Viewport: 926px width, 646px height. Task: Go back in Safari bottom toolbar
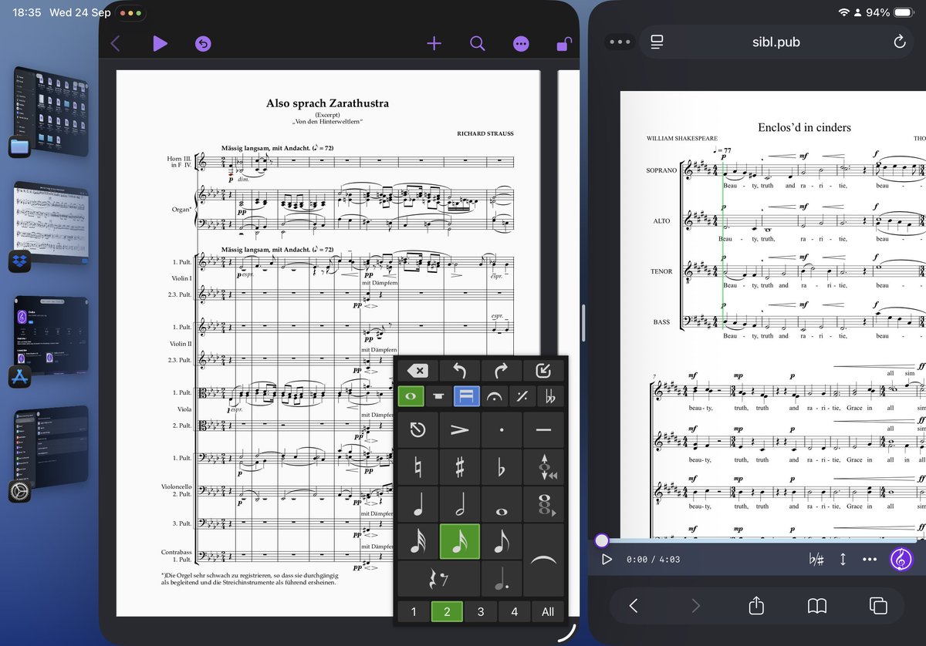[634, 605]
